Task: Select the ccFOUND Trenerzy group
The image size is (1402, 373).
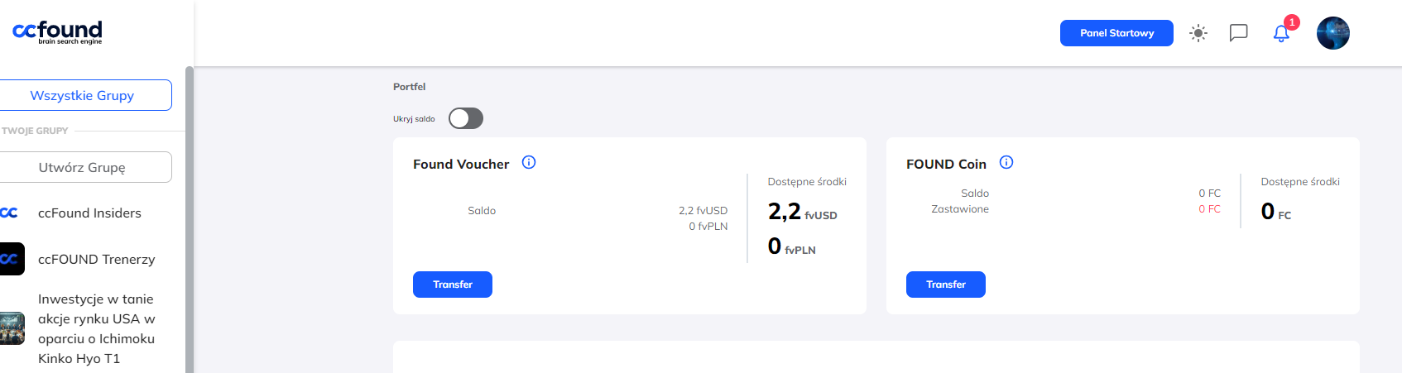Action: [x=96, y=259]
